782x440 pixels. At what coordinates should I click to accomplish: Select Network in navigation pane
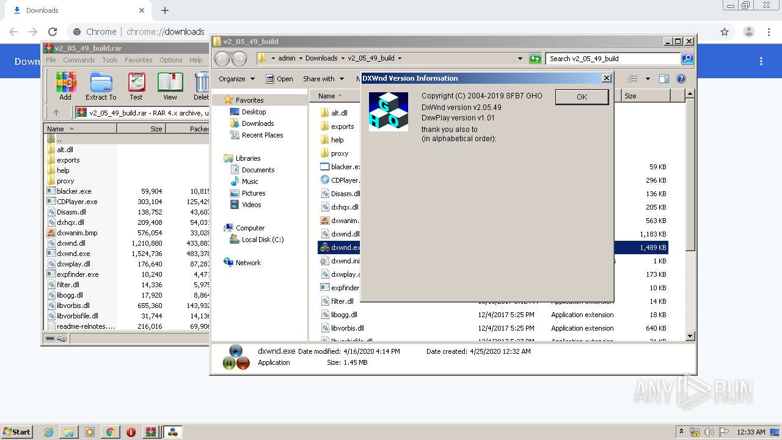click(x=243, y=263)
